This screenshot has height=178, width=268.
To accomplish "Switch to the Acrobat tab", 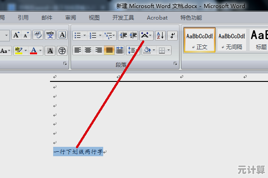I will click(157, 18).
